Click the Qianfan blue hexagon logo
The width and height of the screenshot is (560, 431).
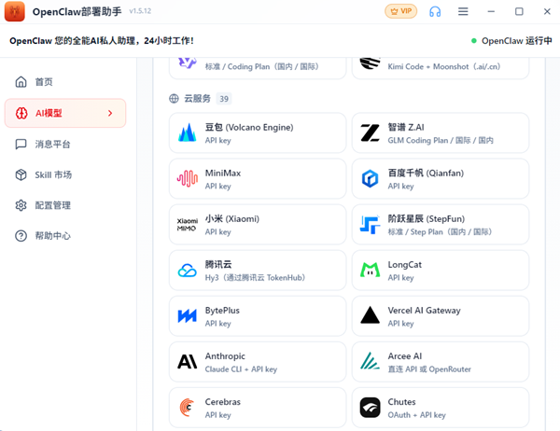click(370, 178)
